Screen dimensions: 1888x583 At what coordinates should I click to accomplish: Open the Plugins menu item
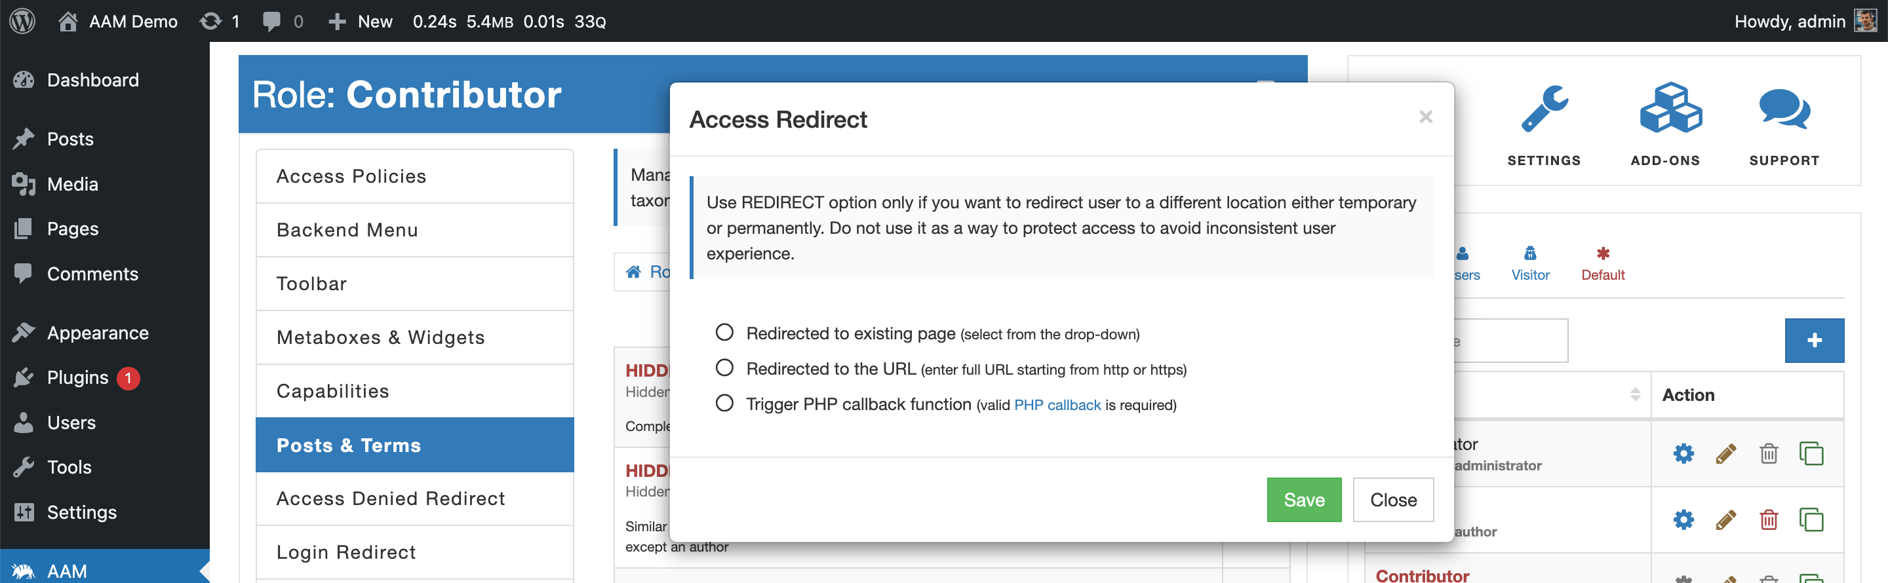tap(105, 378)
